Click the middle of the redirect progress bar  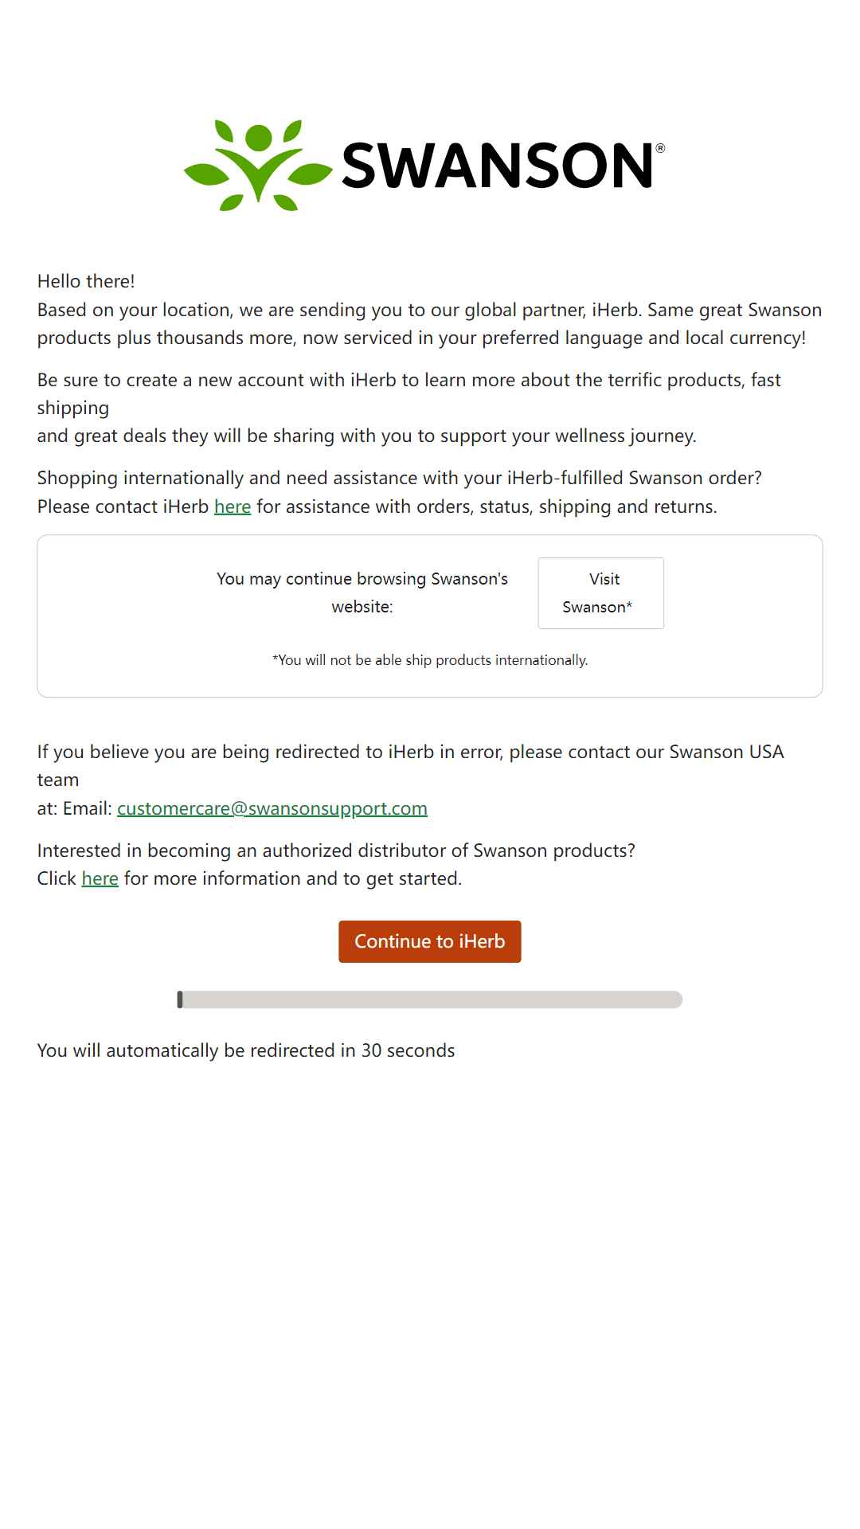tap(430, 999)
